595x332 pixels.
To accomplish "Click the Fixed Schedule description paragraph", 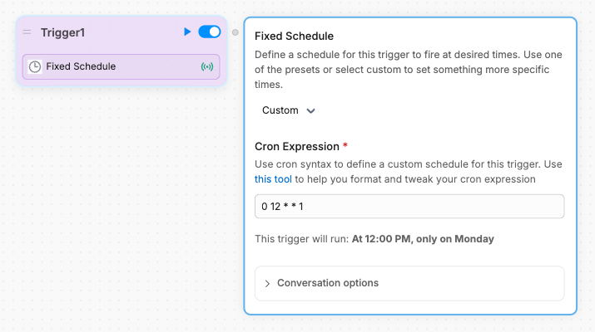I will point(408,70).
